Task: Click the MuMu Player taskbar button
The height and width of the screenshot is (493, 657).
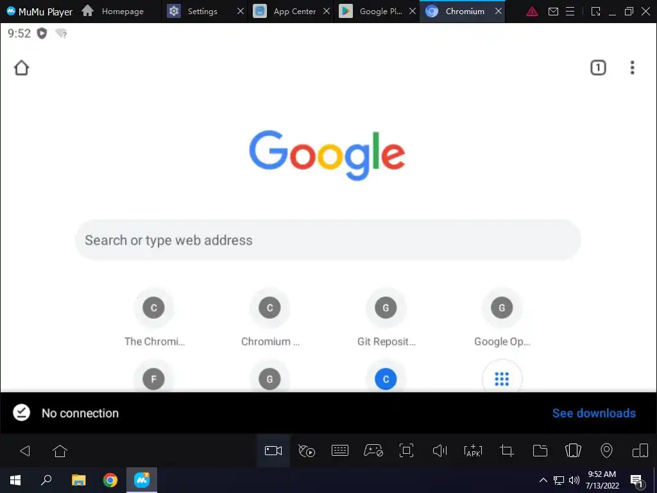Action: 142,480
